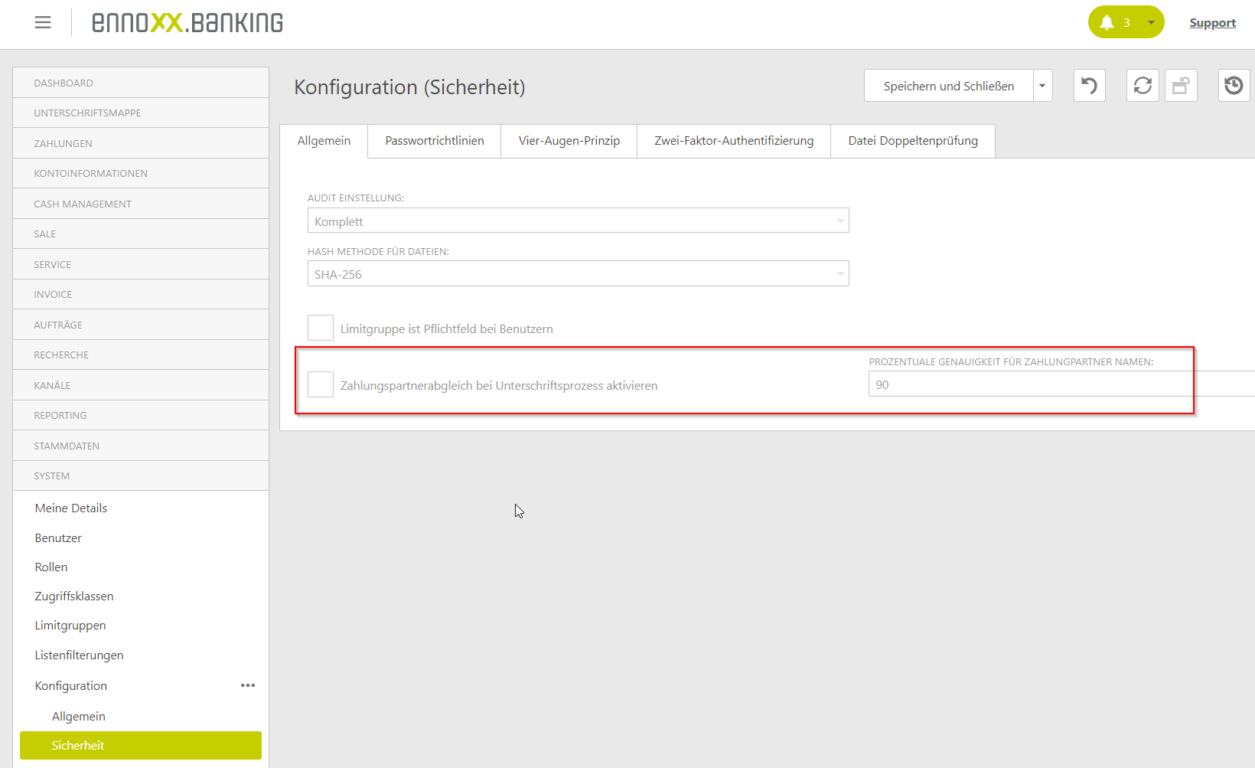Click the undo arrow icon
Image resolution: width=1255 pixels, height=768 pixels.
(x=1089, y=86)
